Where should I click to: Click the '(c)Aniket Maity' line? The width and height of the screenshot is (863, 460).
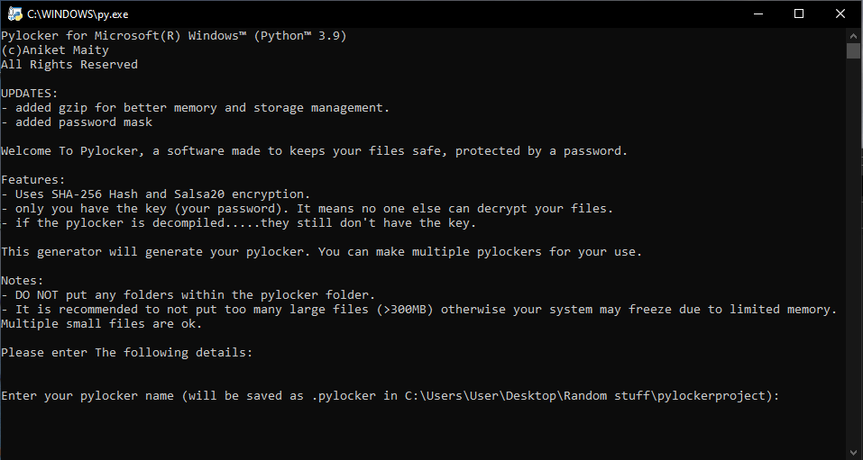(55, 50)
